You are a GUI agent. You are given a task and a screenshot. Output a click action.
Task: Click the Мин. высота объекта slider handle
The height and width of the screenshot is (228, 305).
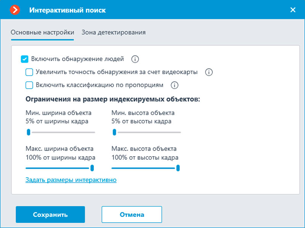click(x=114, y=133)
